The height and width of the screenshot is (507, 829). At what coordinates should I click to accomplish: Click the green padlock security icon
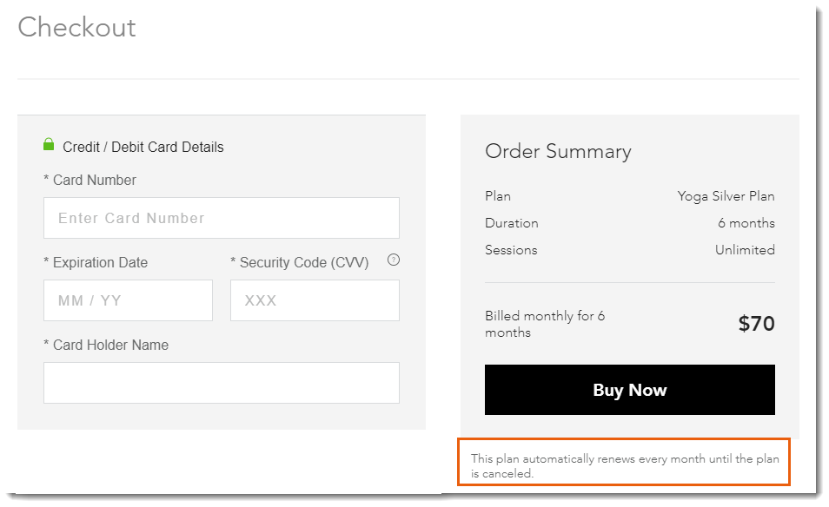tap(49, 144)
